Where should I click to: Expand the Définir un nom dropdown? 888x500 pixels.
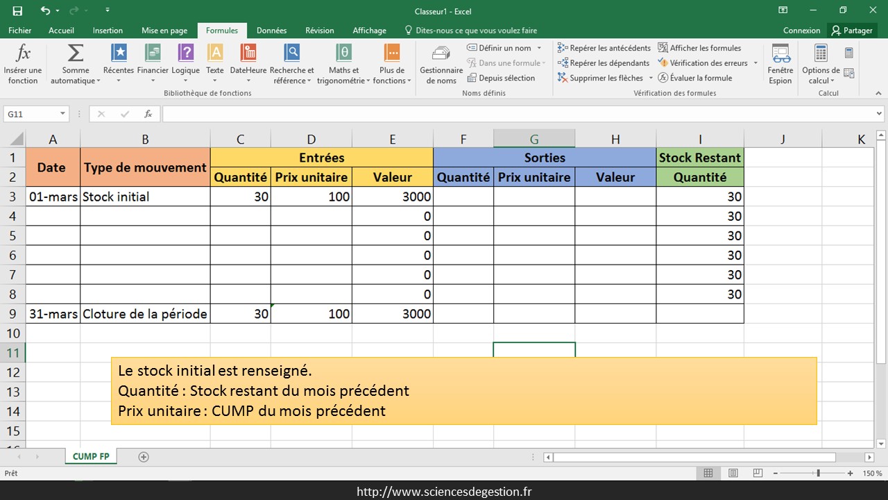point(538,48)
